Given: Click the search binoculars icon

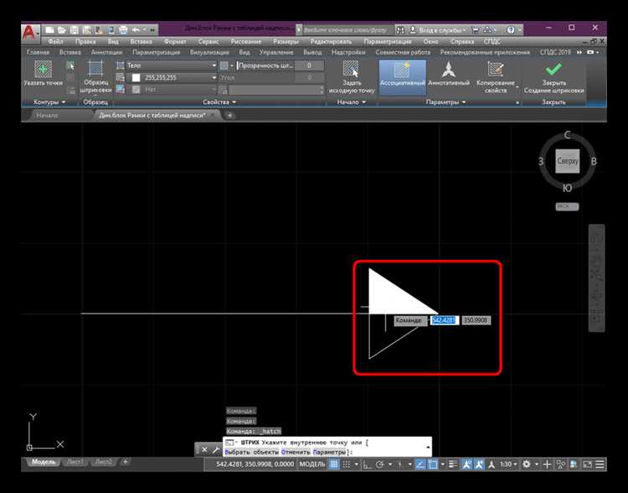Looking at the screenshot, I should point(400,30).
